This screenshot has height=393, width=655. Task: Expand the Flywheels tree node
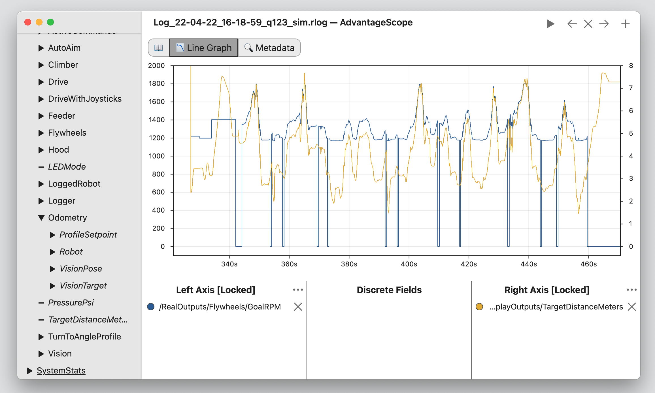coord(41,133)
